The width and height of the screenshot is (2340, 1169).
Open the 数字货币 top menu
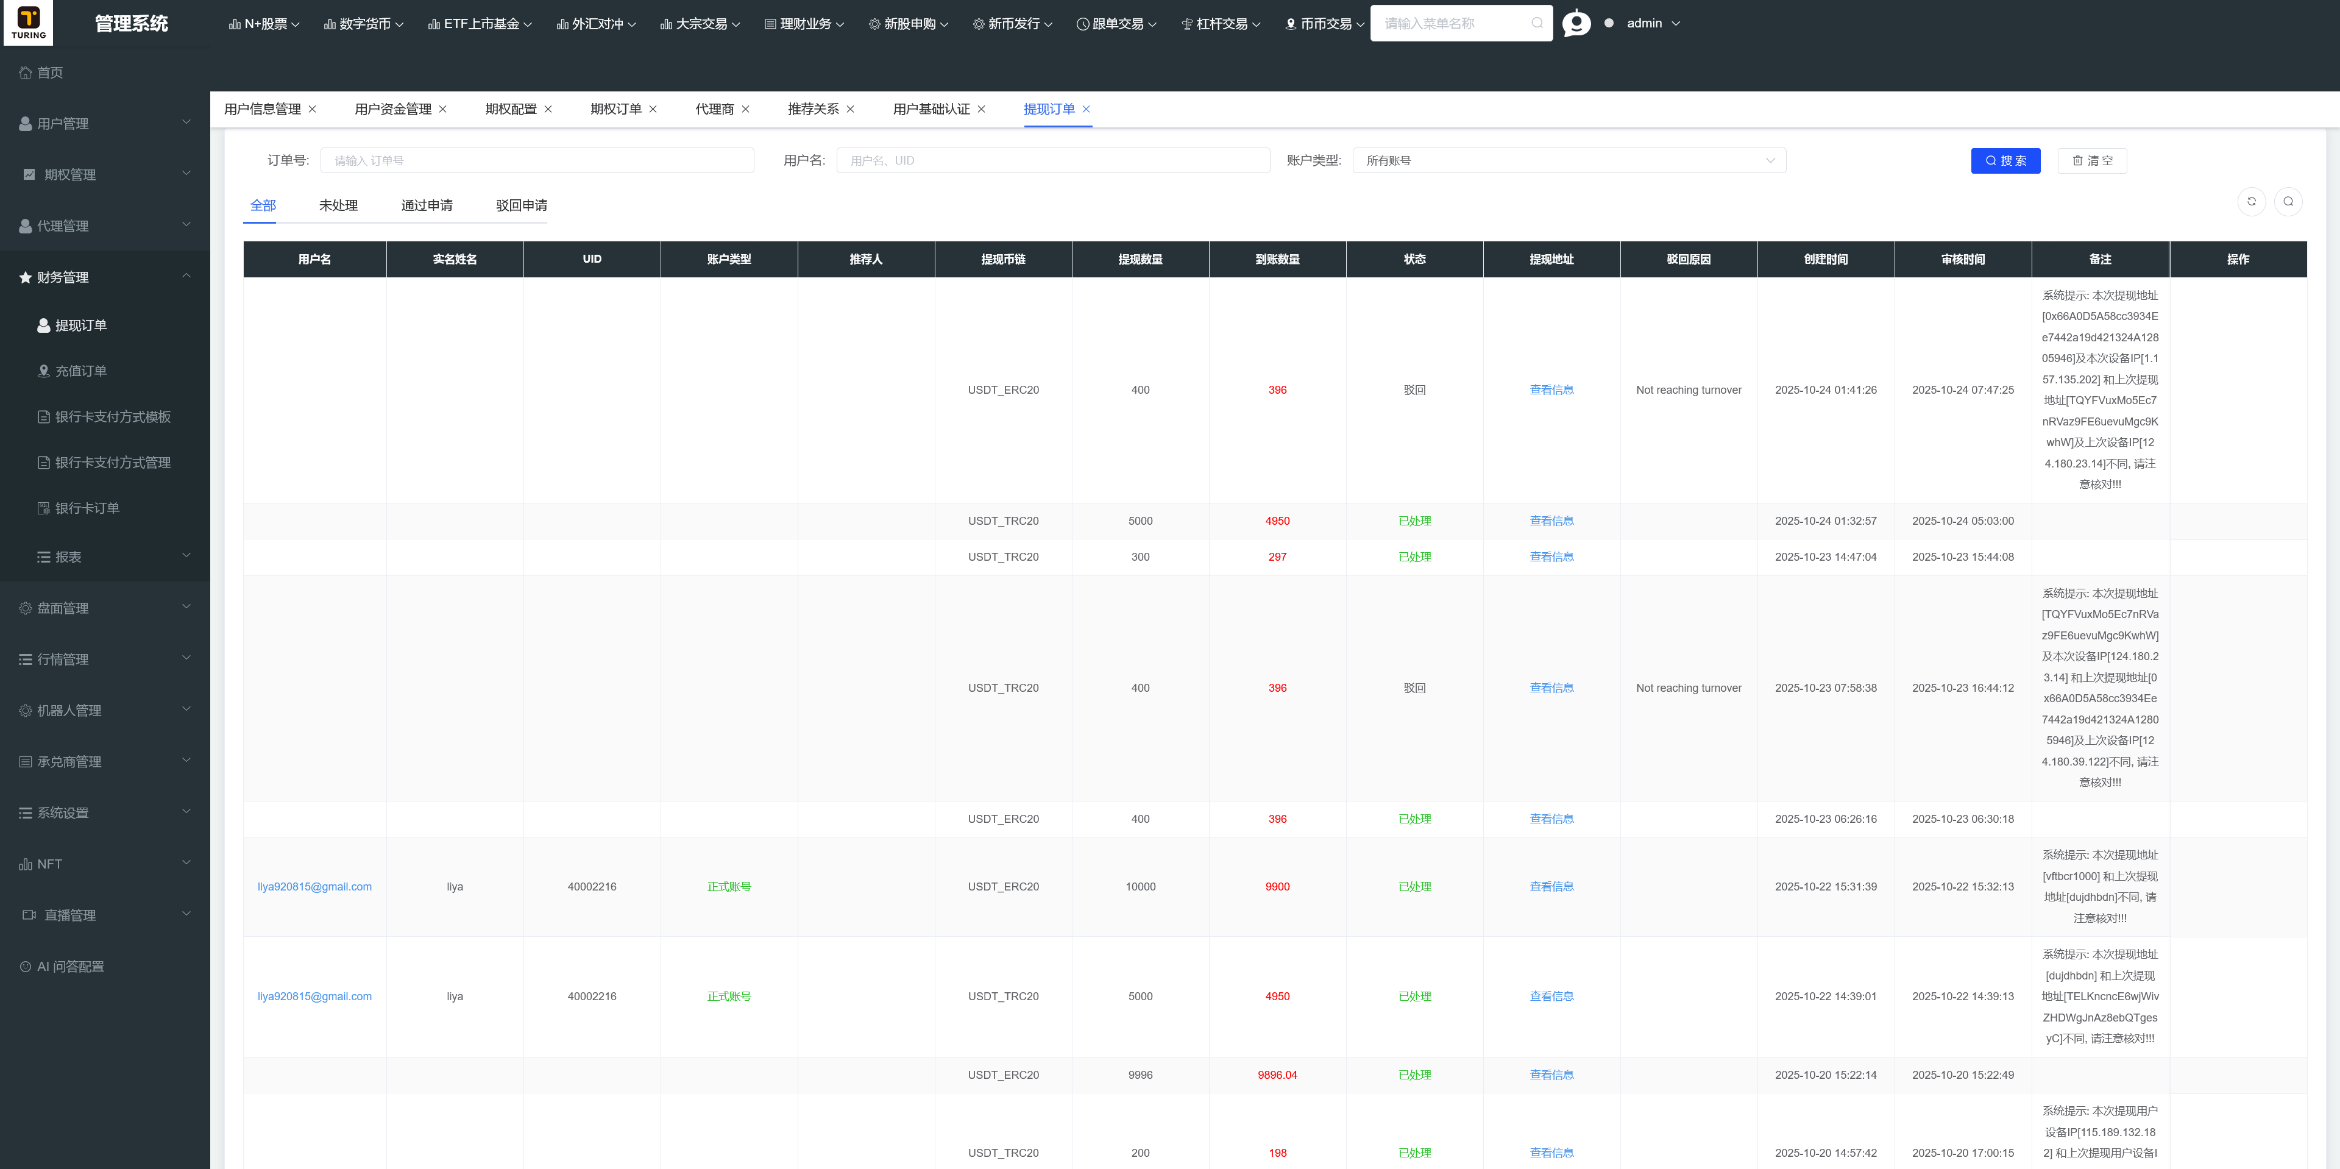coord(363,24)
